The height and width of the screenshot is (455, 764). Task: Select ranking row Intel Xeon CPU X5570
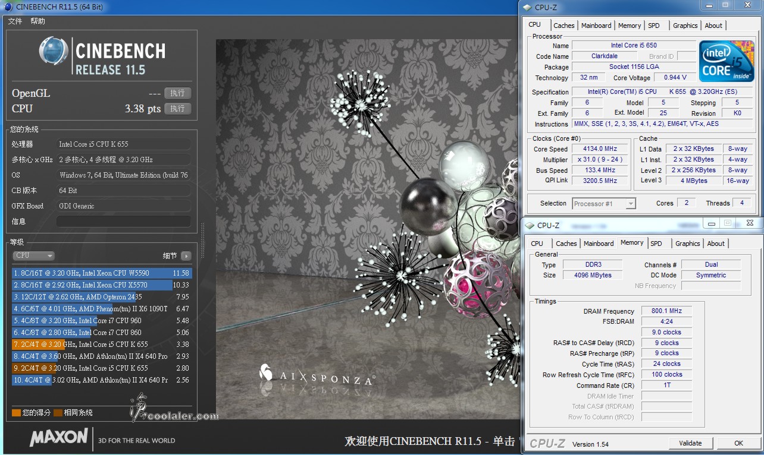click(101, 285)
